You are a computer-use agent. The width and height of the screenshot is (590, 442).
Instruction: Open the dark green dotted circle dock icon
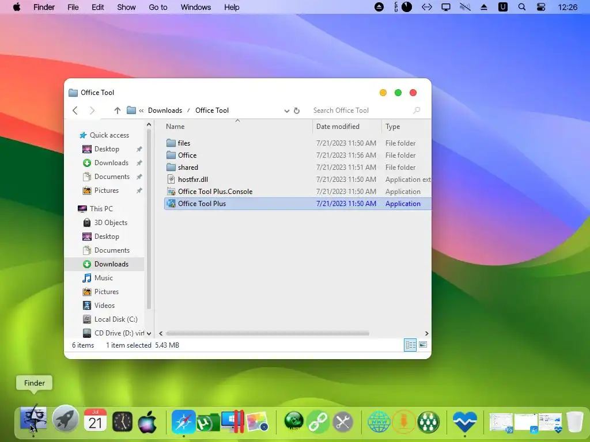(x=428, y=422)
